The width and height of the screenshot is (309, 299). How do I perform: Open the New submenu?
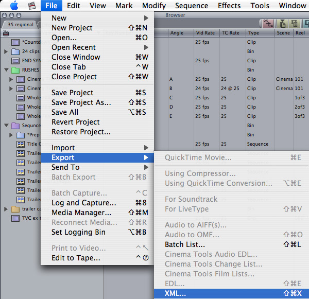click(x=97, y=18)
